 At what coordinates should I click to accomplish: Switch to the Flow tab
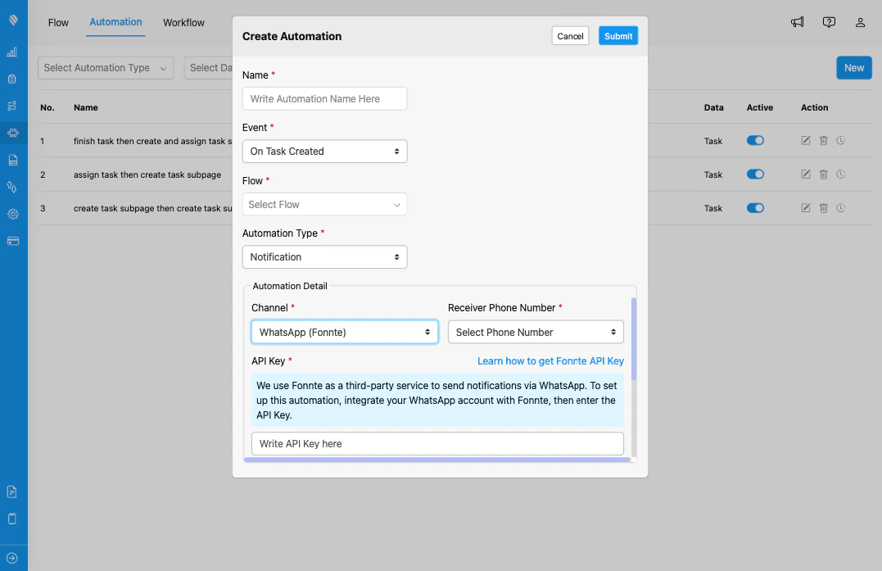click(x=57, y=22)
